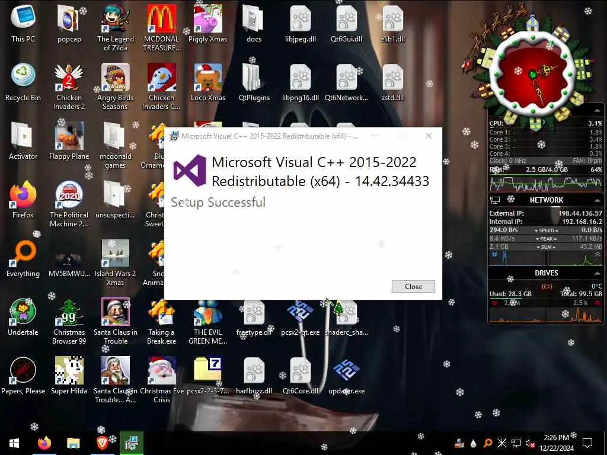Open the Windows Start menu

[14, 443]
